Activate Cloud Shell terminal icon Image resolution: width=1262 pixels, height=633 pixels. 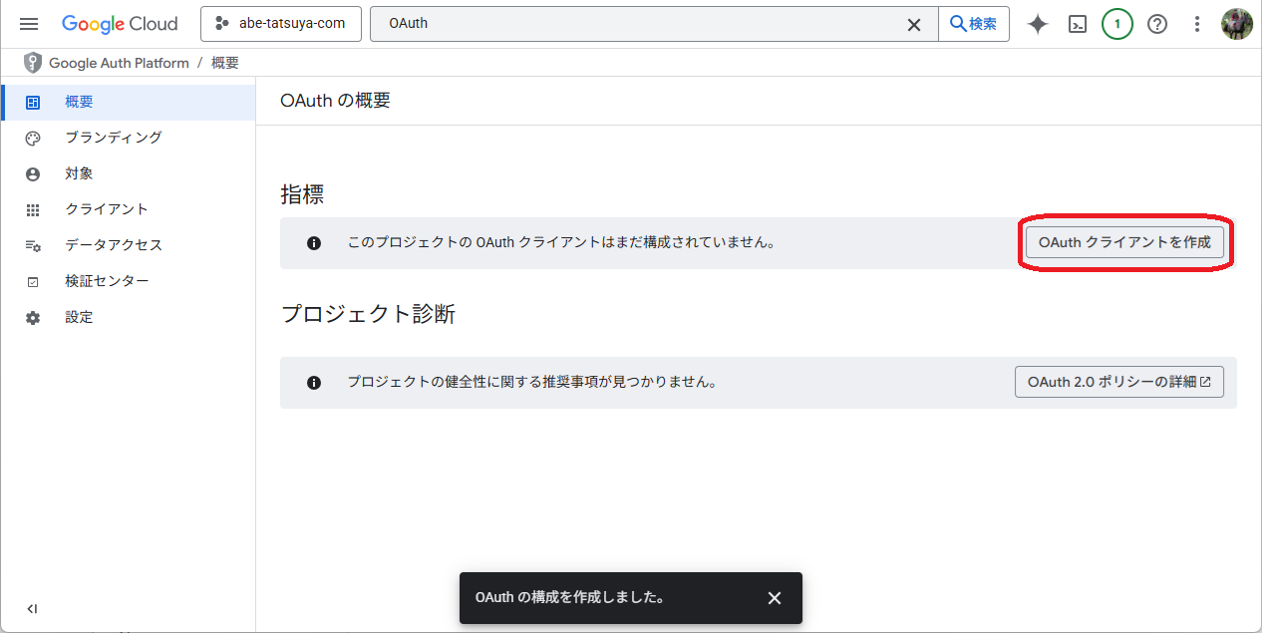[x=1078, y=24]
